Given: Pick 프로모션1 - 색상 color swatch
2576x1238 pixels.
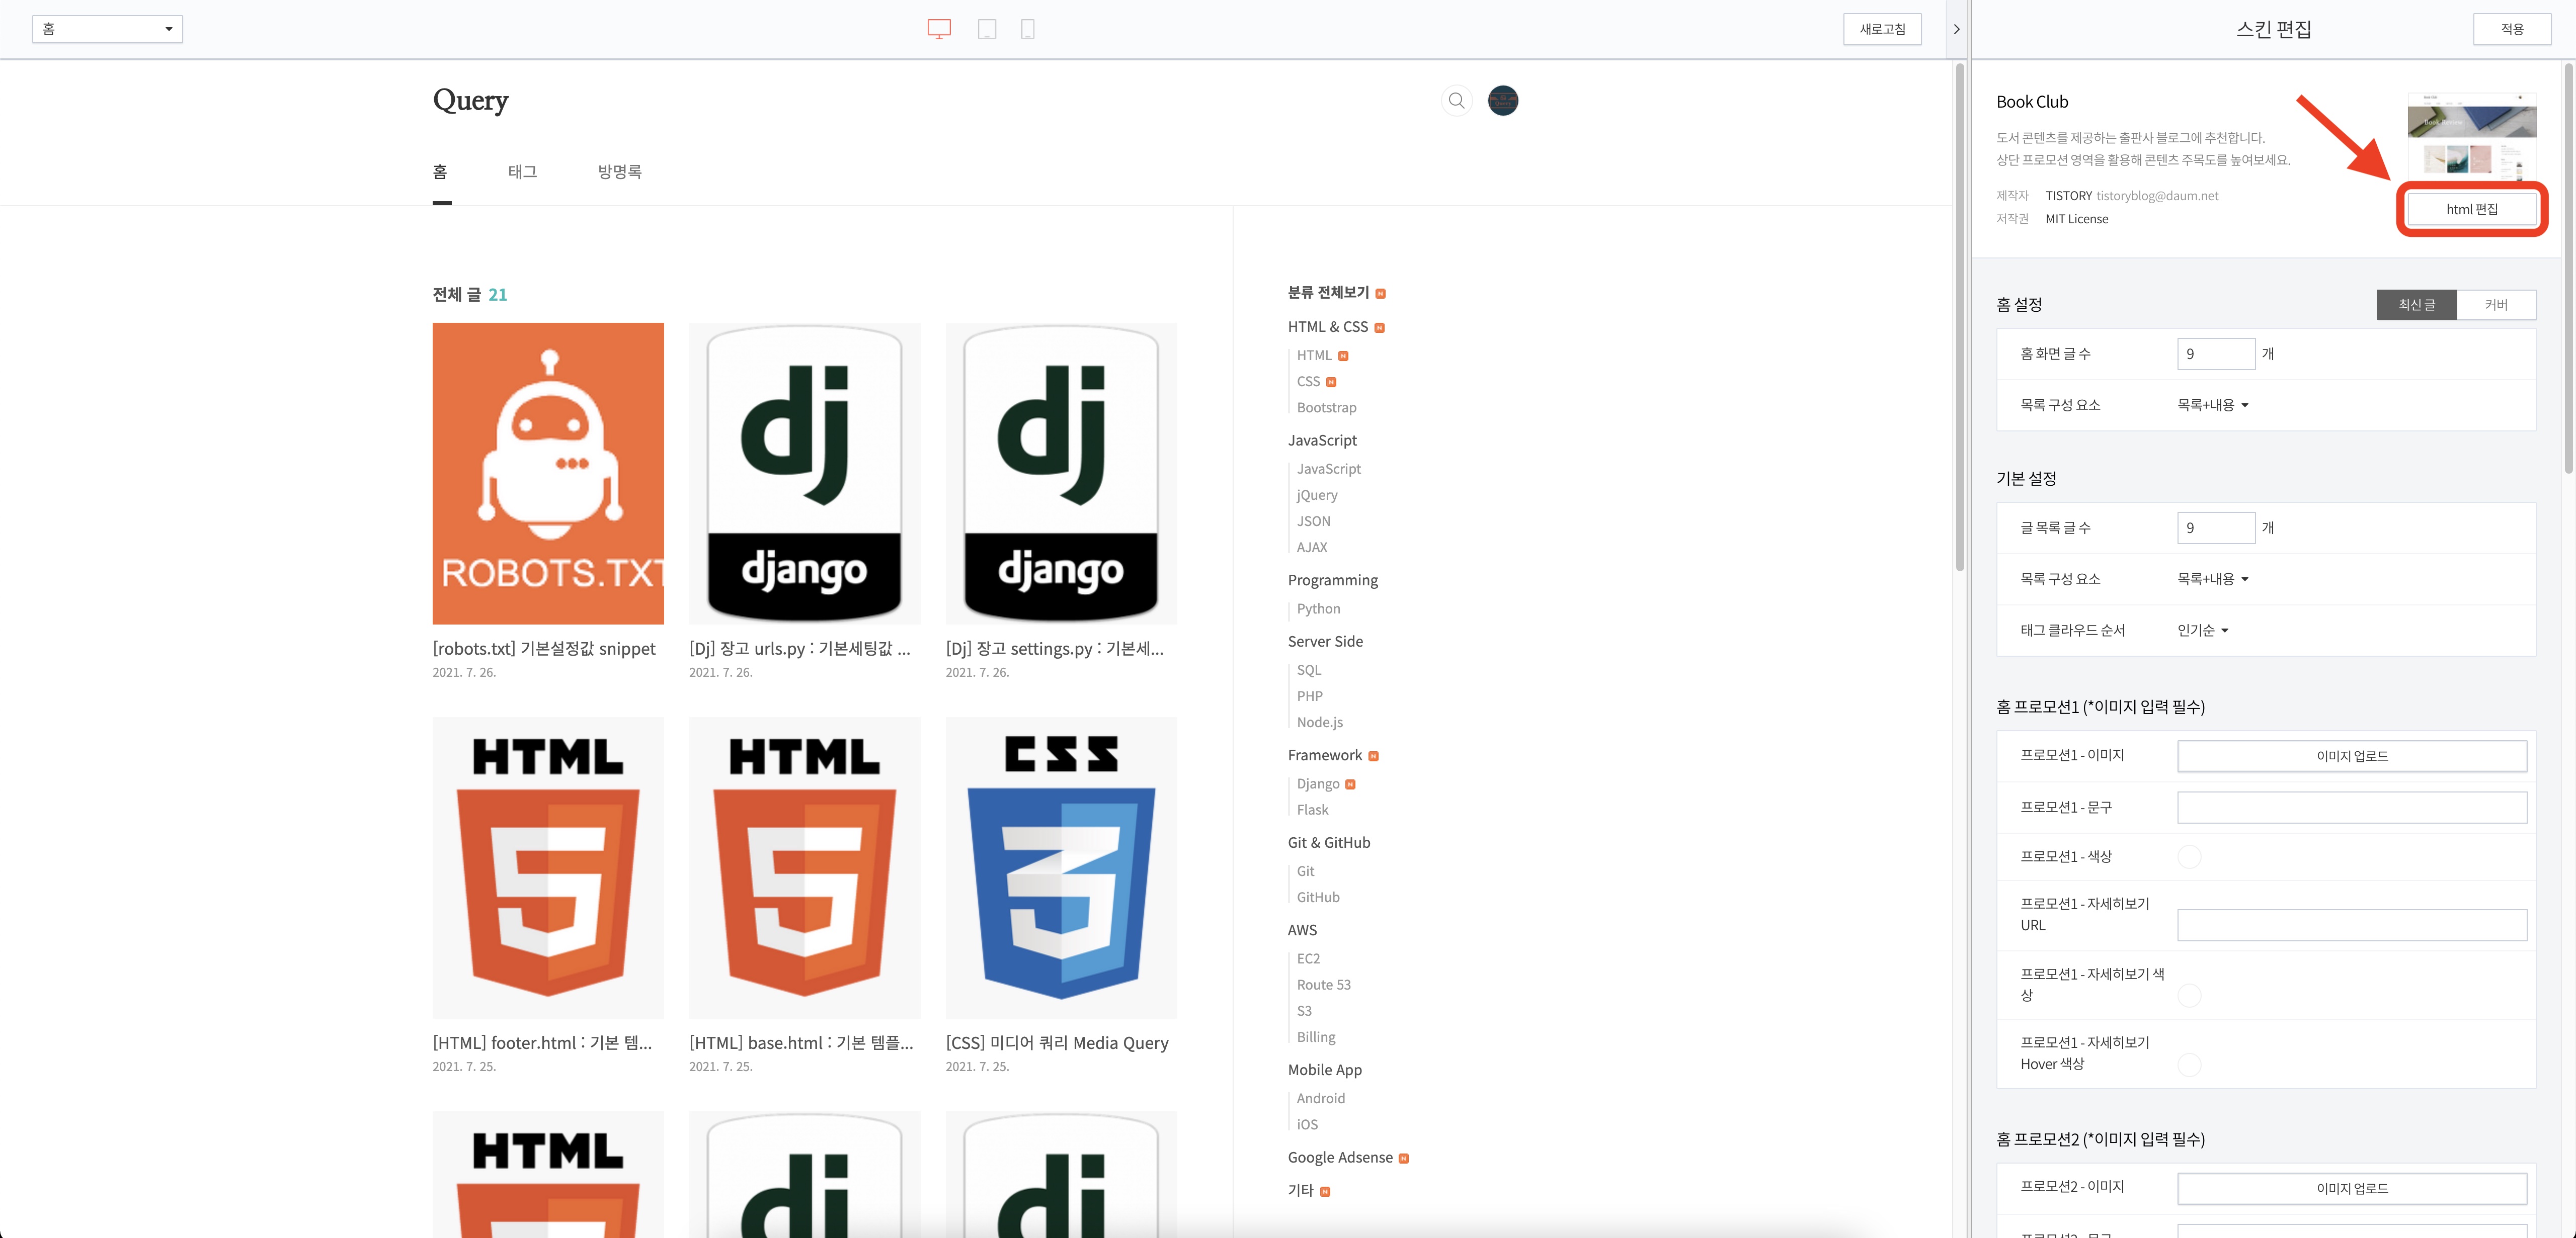Looking at the screenshot, I should [2188, 856].
